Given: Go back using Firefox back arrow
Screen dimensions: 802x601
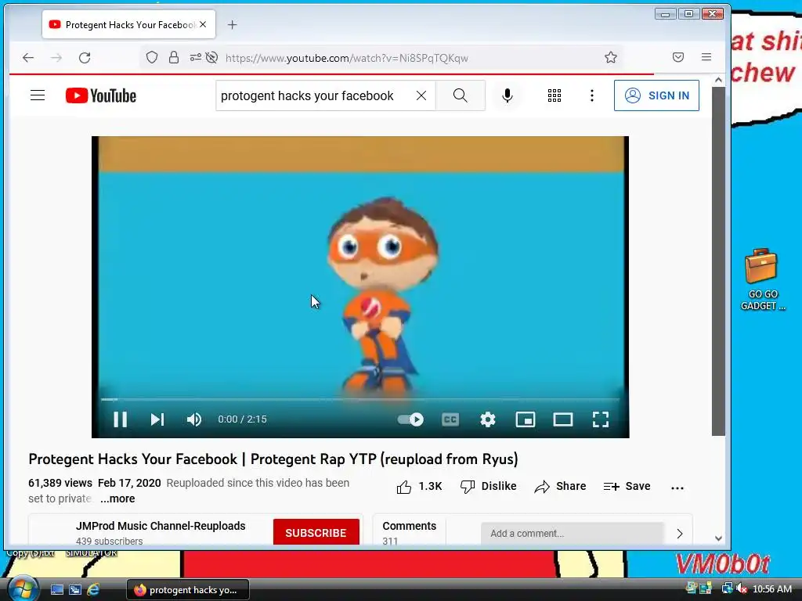Looking at the screenshot, I should pyautogui.click(x=28, y=58).
